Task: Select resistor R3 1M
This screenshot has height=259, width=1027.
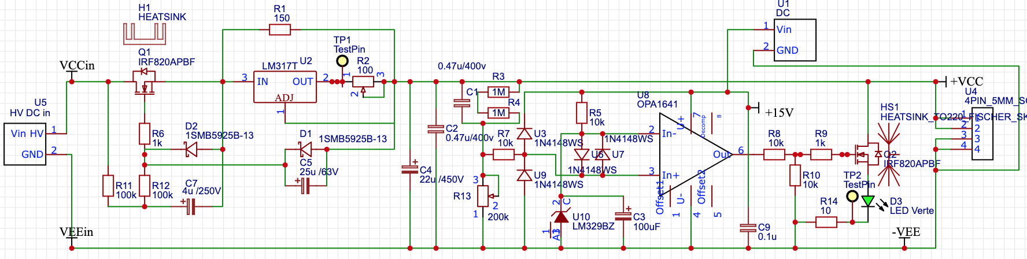Action: pos(498,92)
